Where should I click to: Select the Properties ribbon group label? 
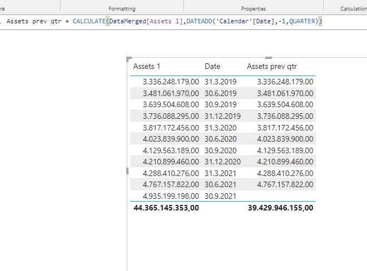[x=254, y=9]
